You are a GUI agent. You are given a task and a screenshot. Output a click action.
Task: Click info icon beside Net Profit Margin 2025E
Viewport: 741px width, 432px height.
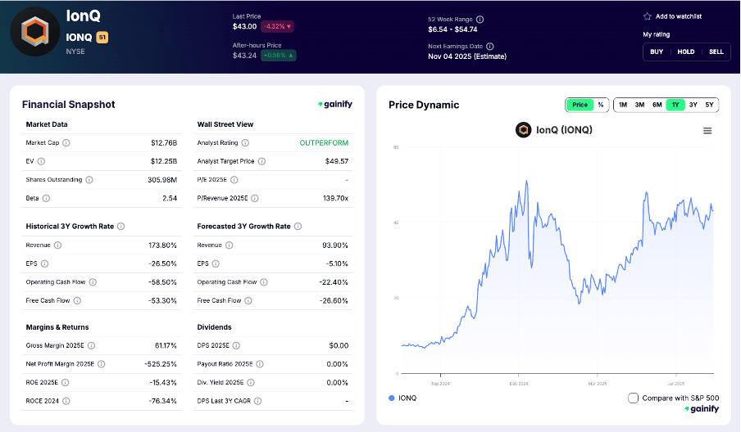pos(101,364)
